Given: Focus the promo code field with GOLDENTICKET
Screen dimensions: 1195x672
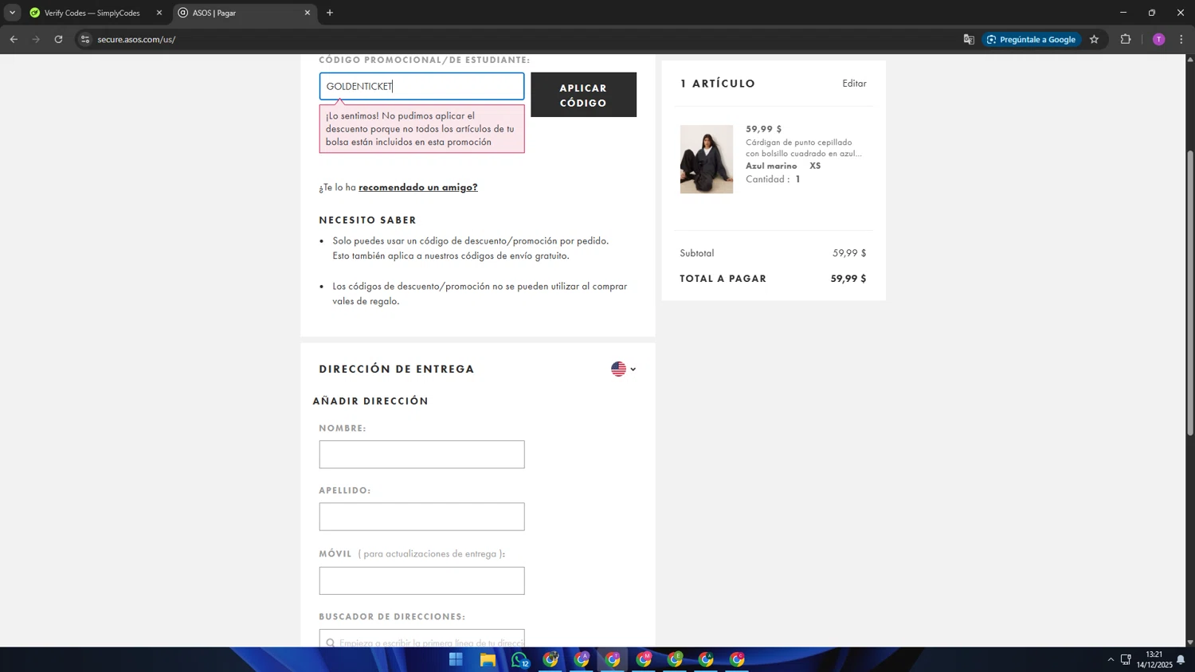Looking at the screenshot, I should pyautogui.click(x=421, y=86).
